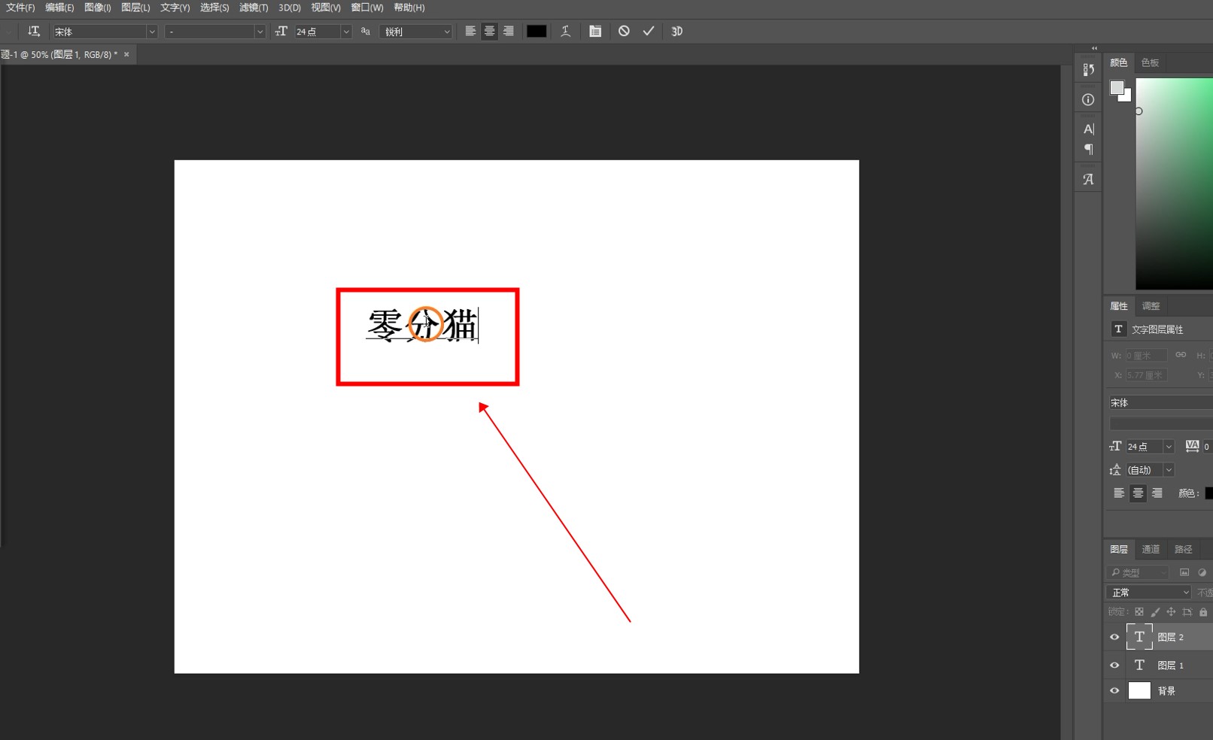Switch to the 通道 tab
Viewport: 1213px width, 740px height.
coord(1151,550)
